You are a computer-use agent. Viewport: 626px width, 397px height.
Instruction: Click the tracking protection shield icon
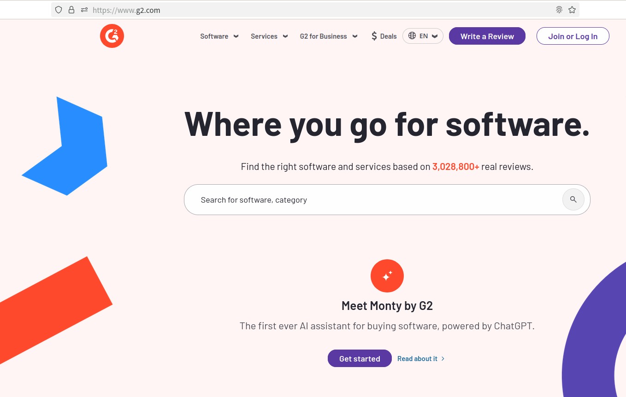click(x=59, y=10)
